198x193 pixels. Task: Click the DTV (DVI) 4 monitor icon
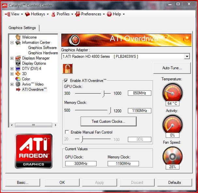tap(18, 69)
